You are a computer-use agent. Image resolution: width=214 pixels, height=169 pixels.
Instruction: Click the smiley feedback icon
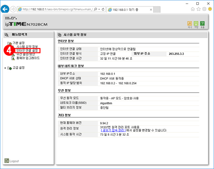coord(210,9)
